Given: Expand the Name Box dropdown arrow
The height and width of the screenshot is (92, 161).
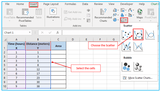Looking at the screenshot, I should tap(30, 32).
